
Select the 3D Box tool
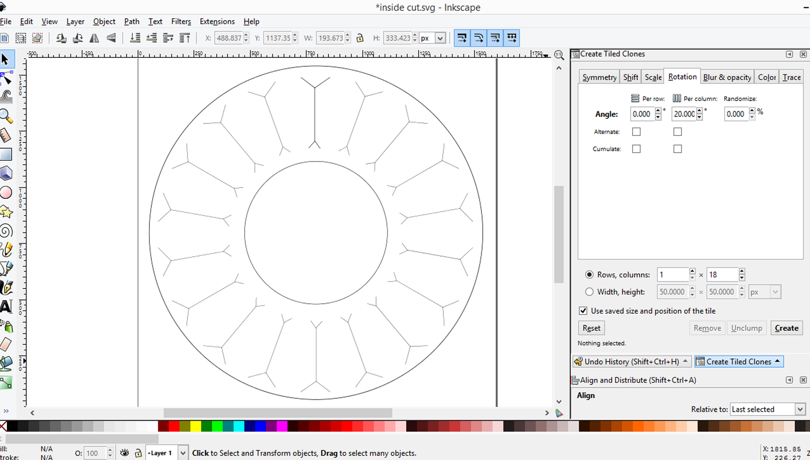pyautogui.click(x=6, y=173)
